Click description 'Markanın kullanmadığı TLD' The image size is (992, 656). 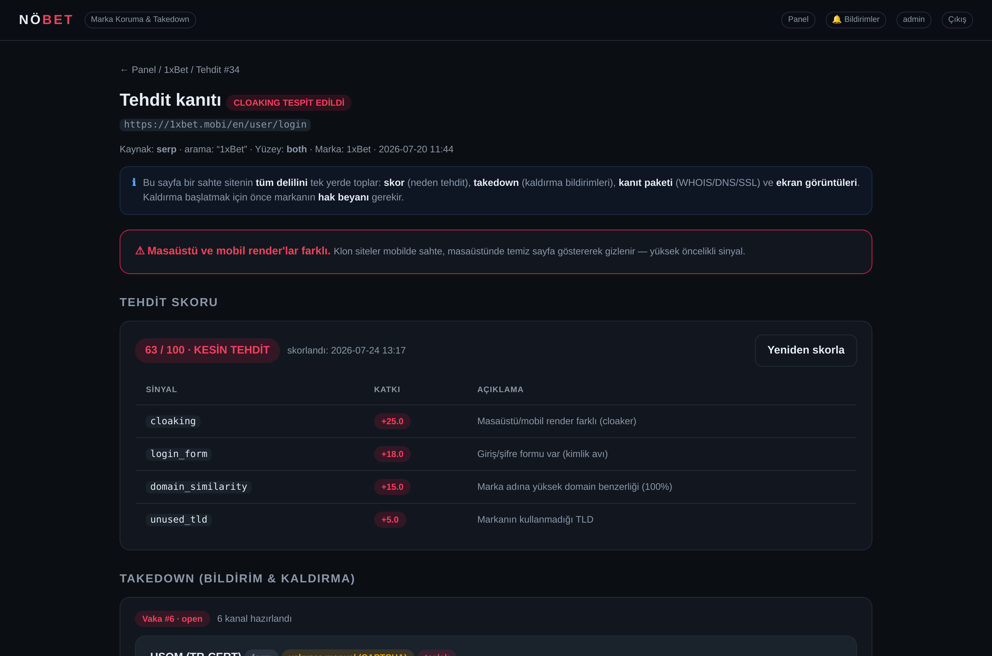535,520
